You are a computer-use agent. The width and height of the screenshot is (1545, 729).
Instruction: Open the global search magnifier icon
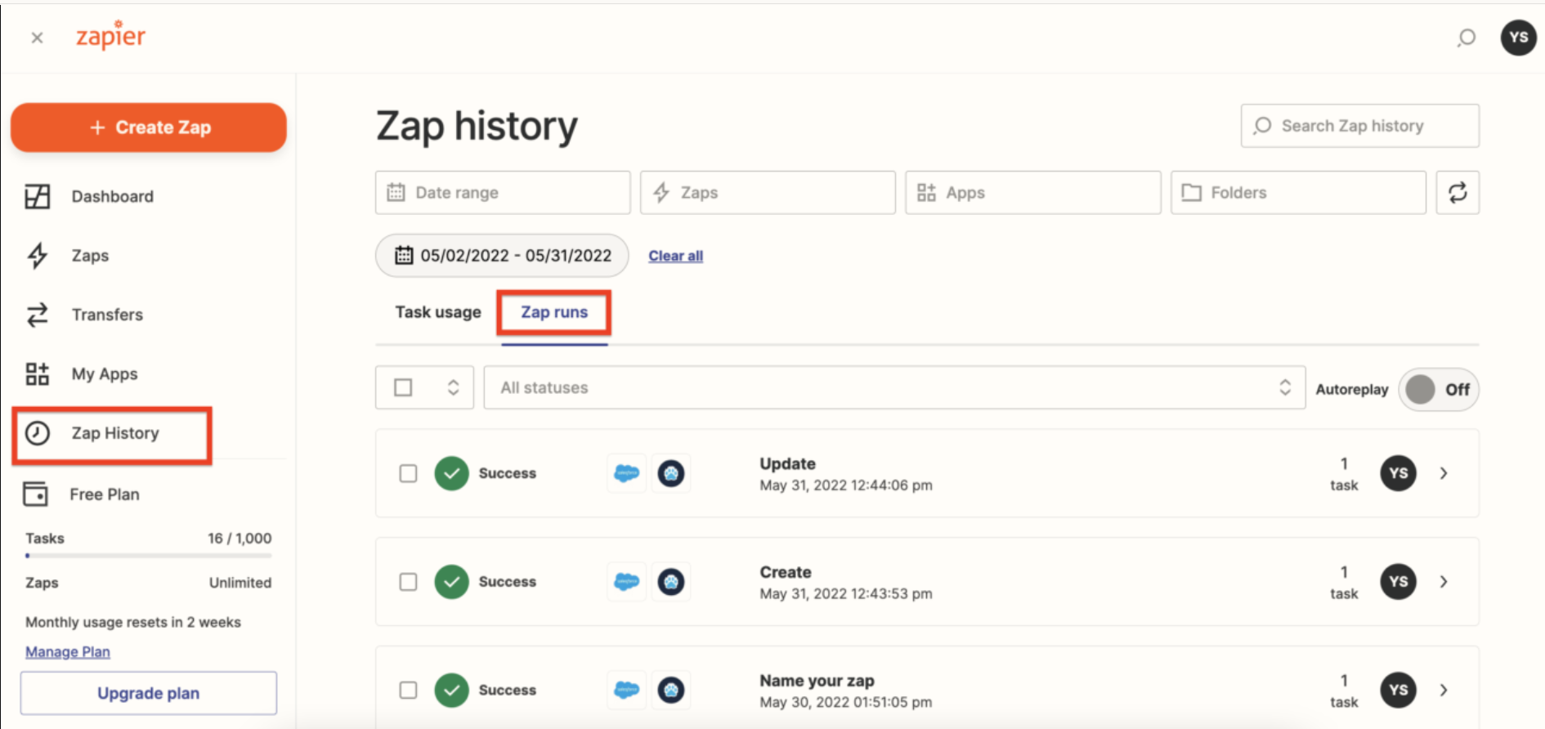(1467, 38)
